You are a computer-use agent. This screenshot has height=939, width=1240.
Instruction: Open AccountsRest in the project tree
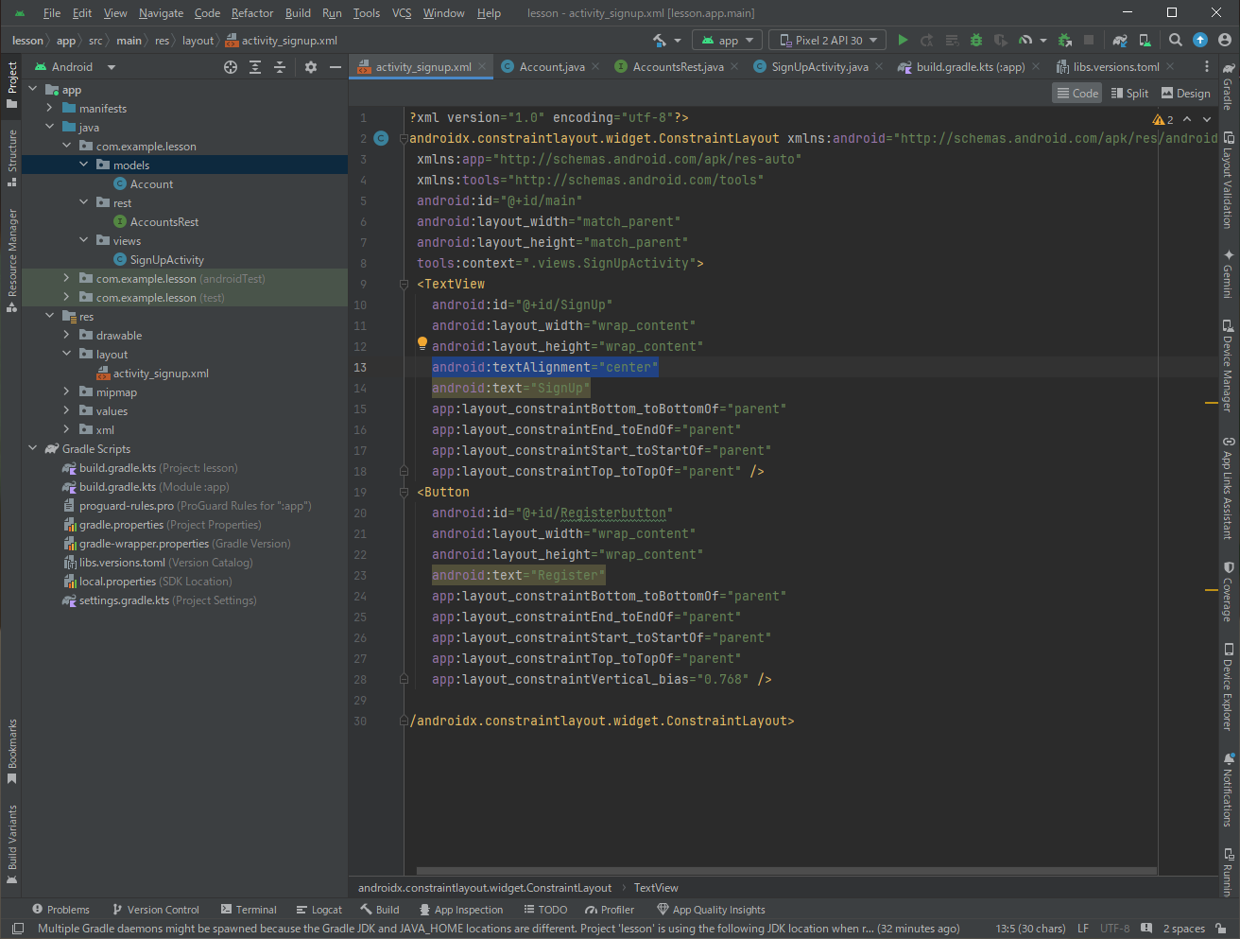(164, 221)
